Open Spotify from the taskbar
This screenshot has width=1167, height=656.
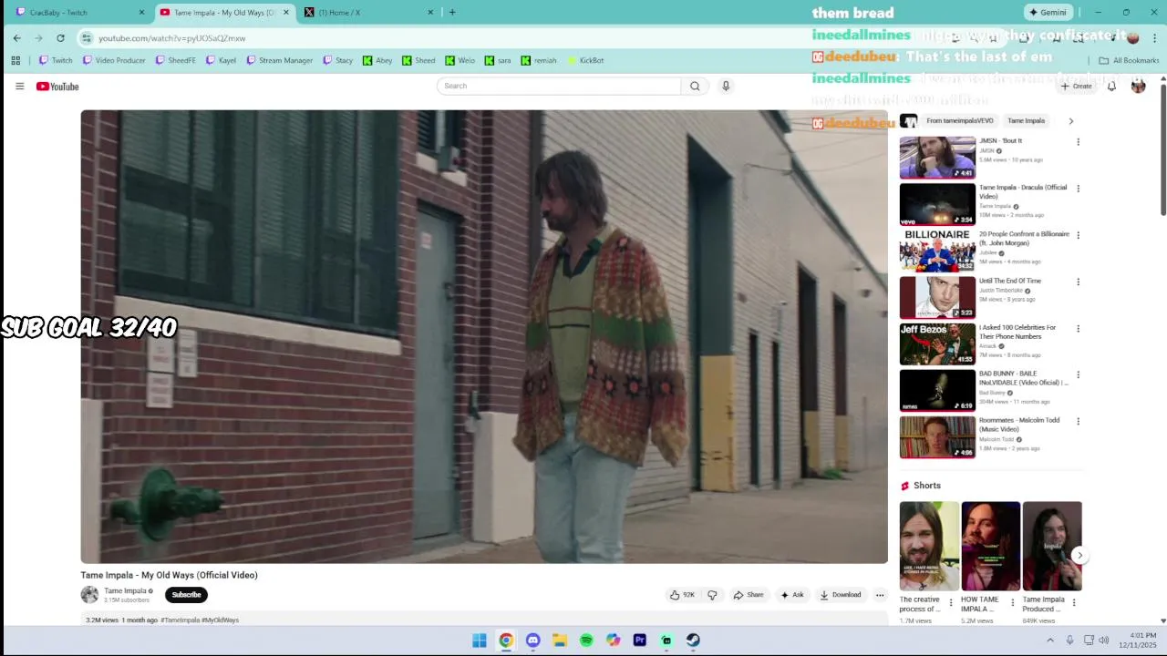(586, 641)
